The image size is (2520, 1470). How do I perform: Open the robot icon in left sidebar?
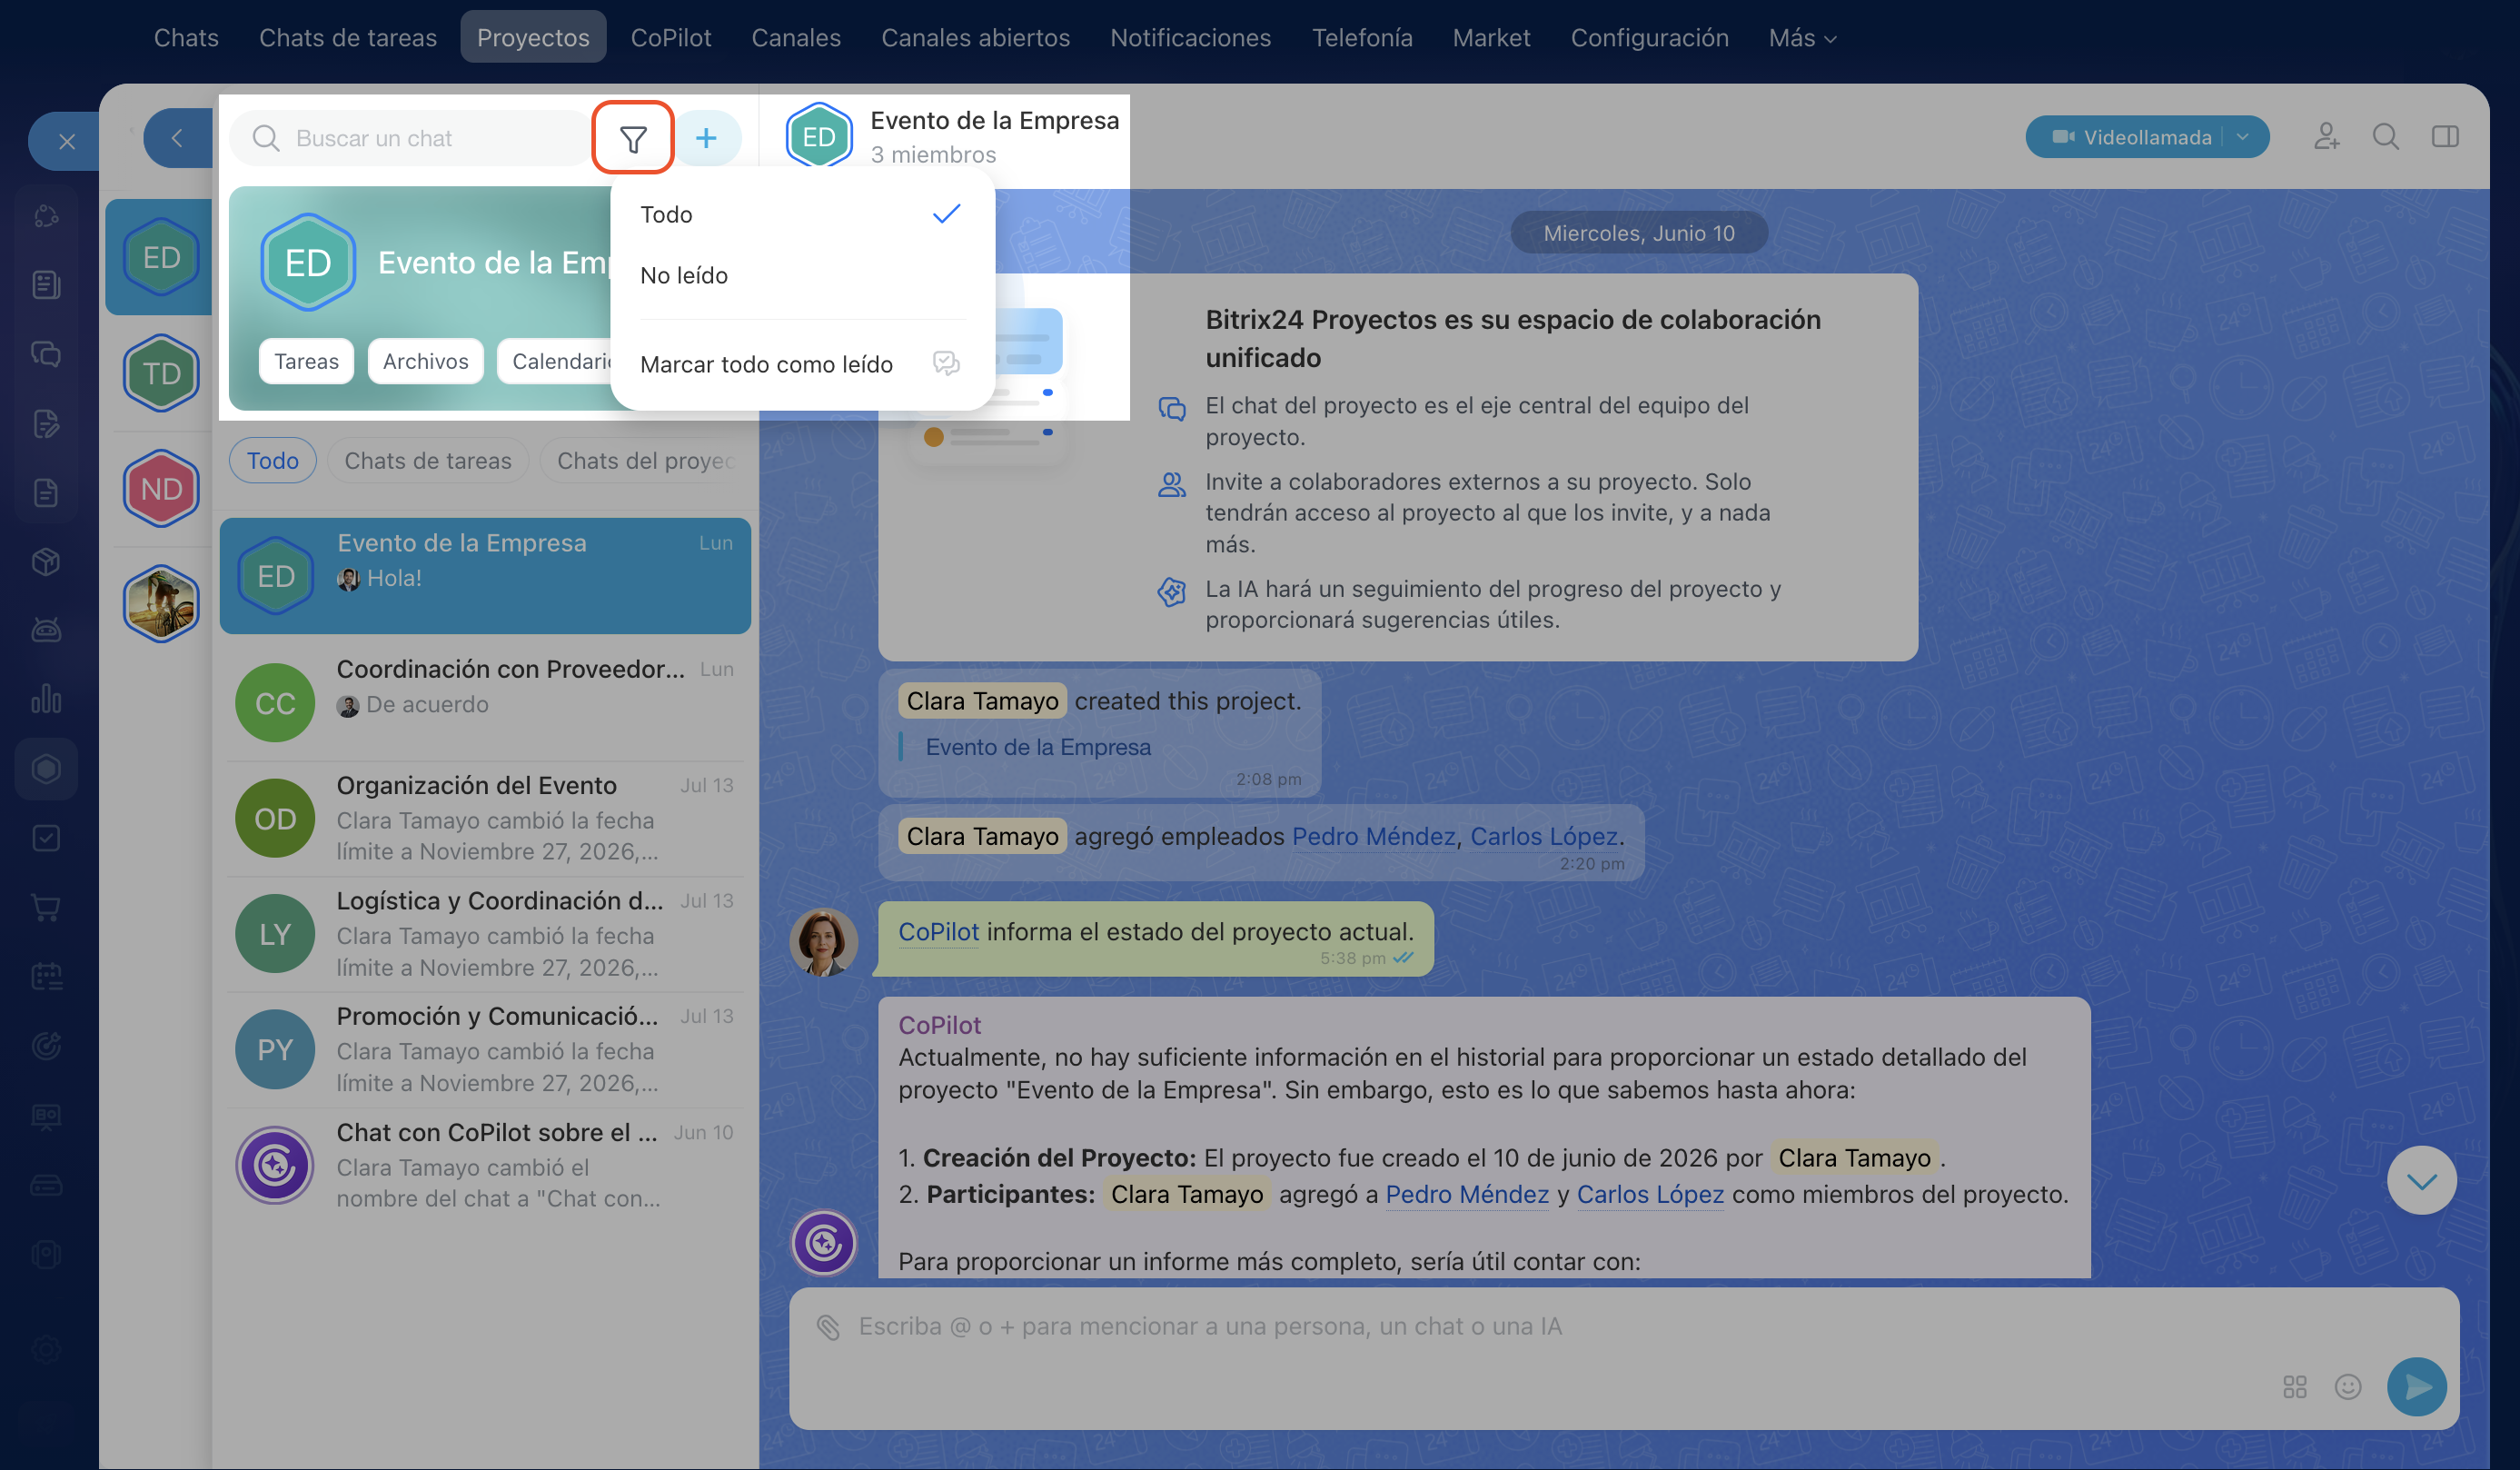click(x=46, y=630)
